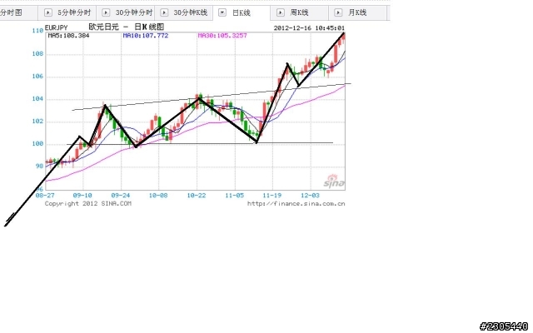Click the 100 price axis label

click(x=37, y=144)
